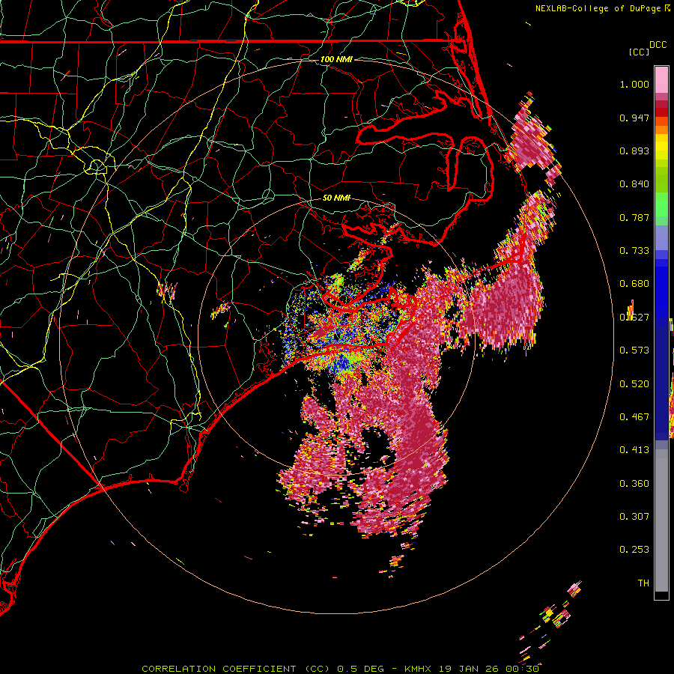The width and height of the screenshot is (674, 674).
Task: Click the yellow segment of color bar
Action: [661, 147]
